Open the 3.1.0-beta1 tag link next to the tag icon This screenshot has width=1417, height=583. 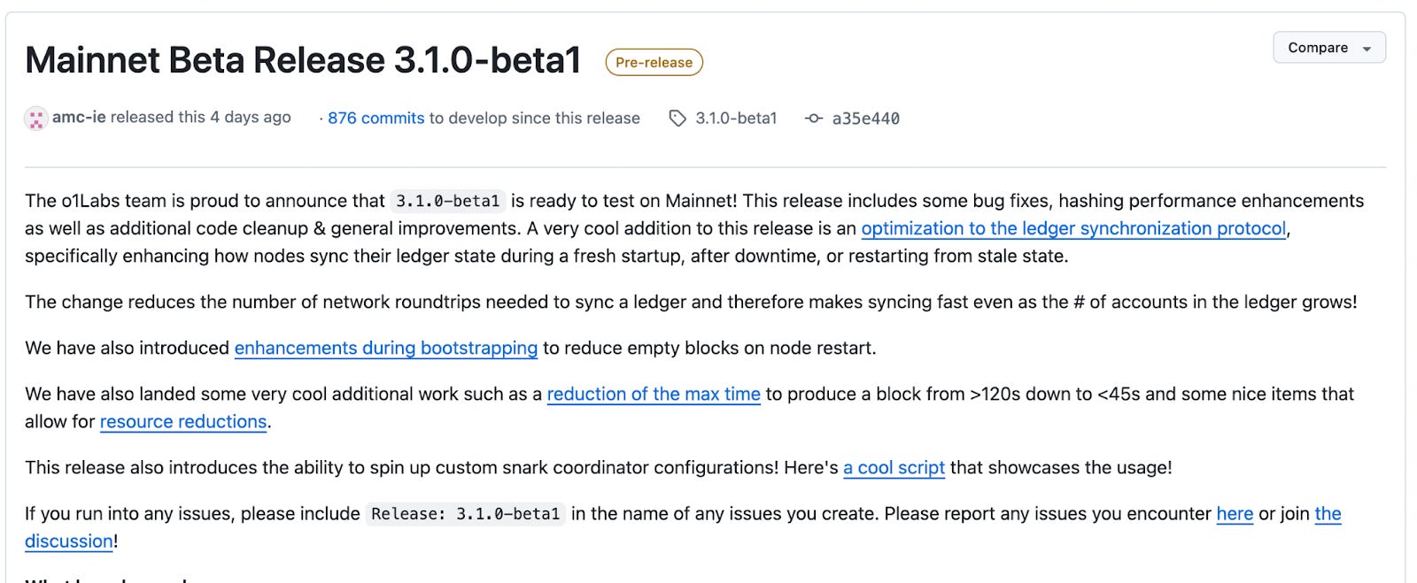tap(736, 119)
